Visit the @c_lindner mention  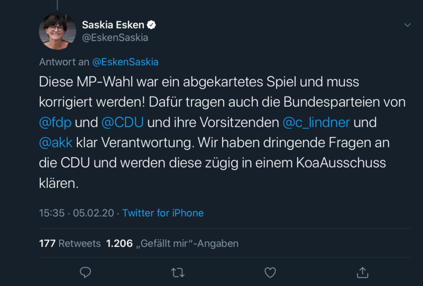[316, 123]
